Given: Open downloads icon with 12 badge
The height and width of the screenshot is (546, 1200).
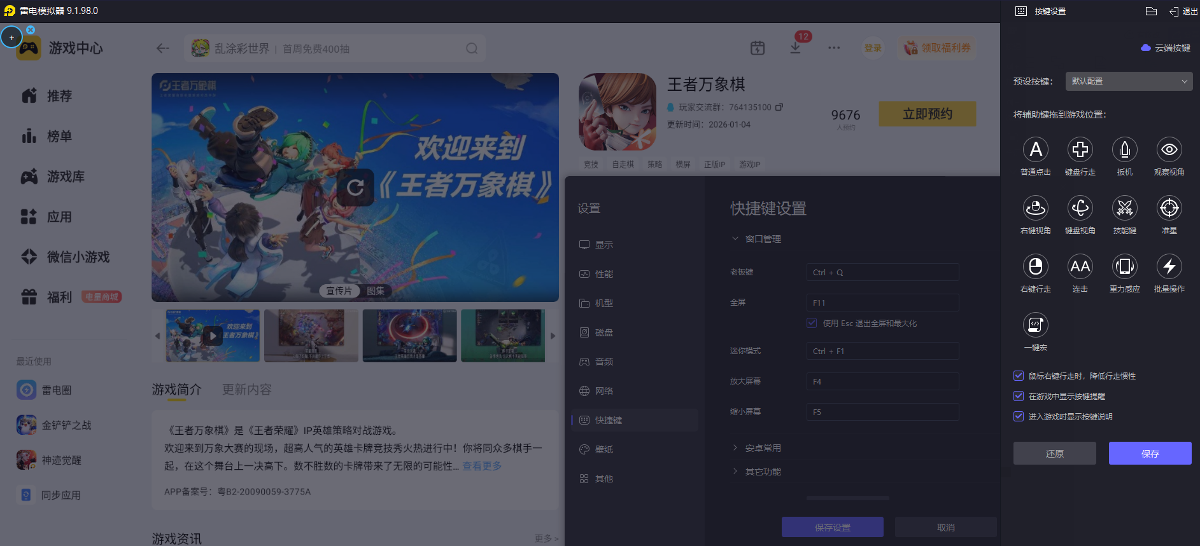Looking at the screenshot, I should (796, 48).
